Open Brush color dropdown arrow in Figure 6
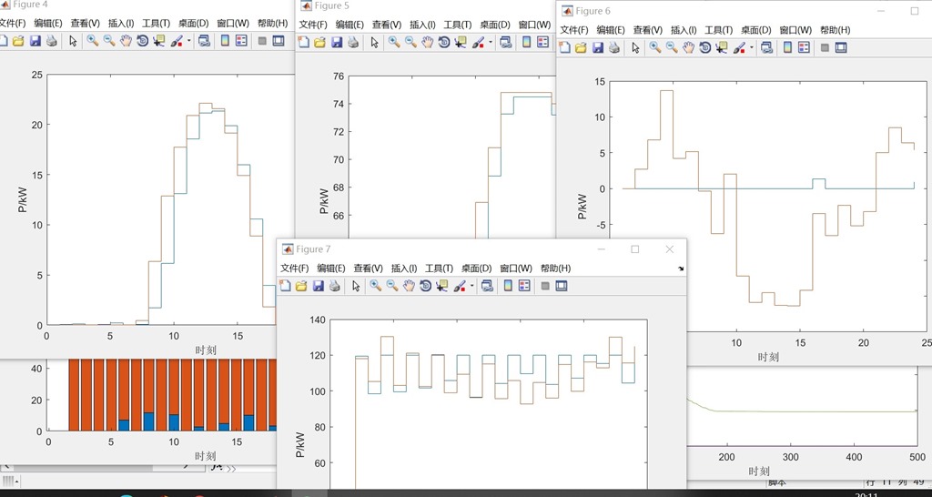This screenshot has height=497, width=932. 751,47
